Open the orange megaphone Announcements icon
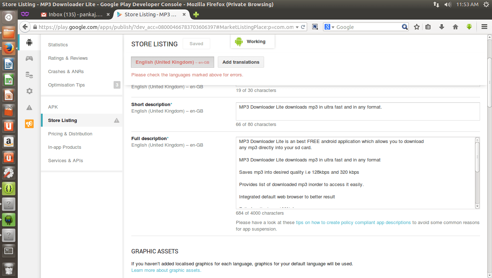 (29, 124)
